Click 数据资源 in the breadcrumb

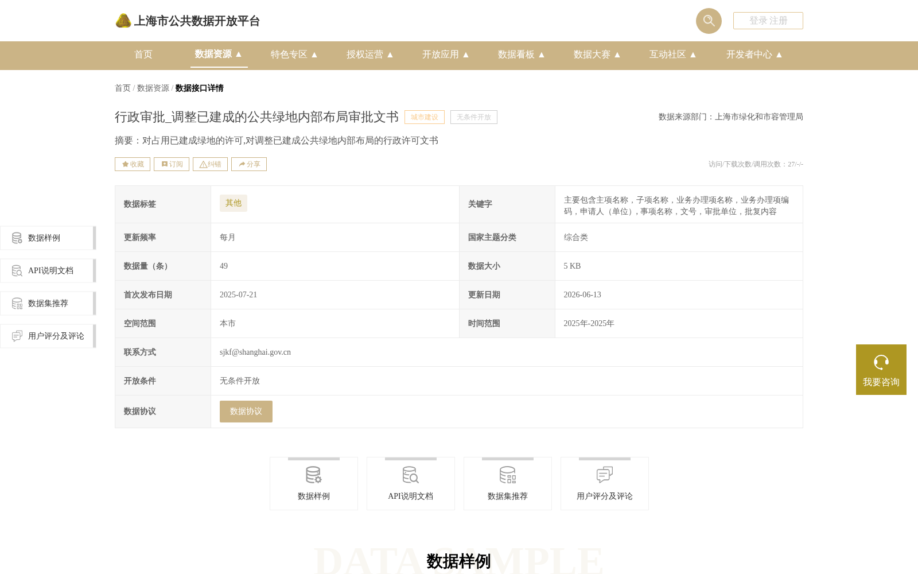pos(153,88)
